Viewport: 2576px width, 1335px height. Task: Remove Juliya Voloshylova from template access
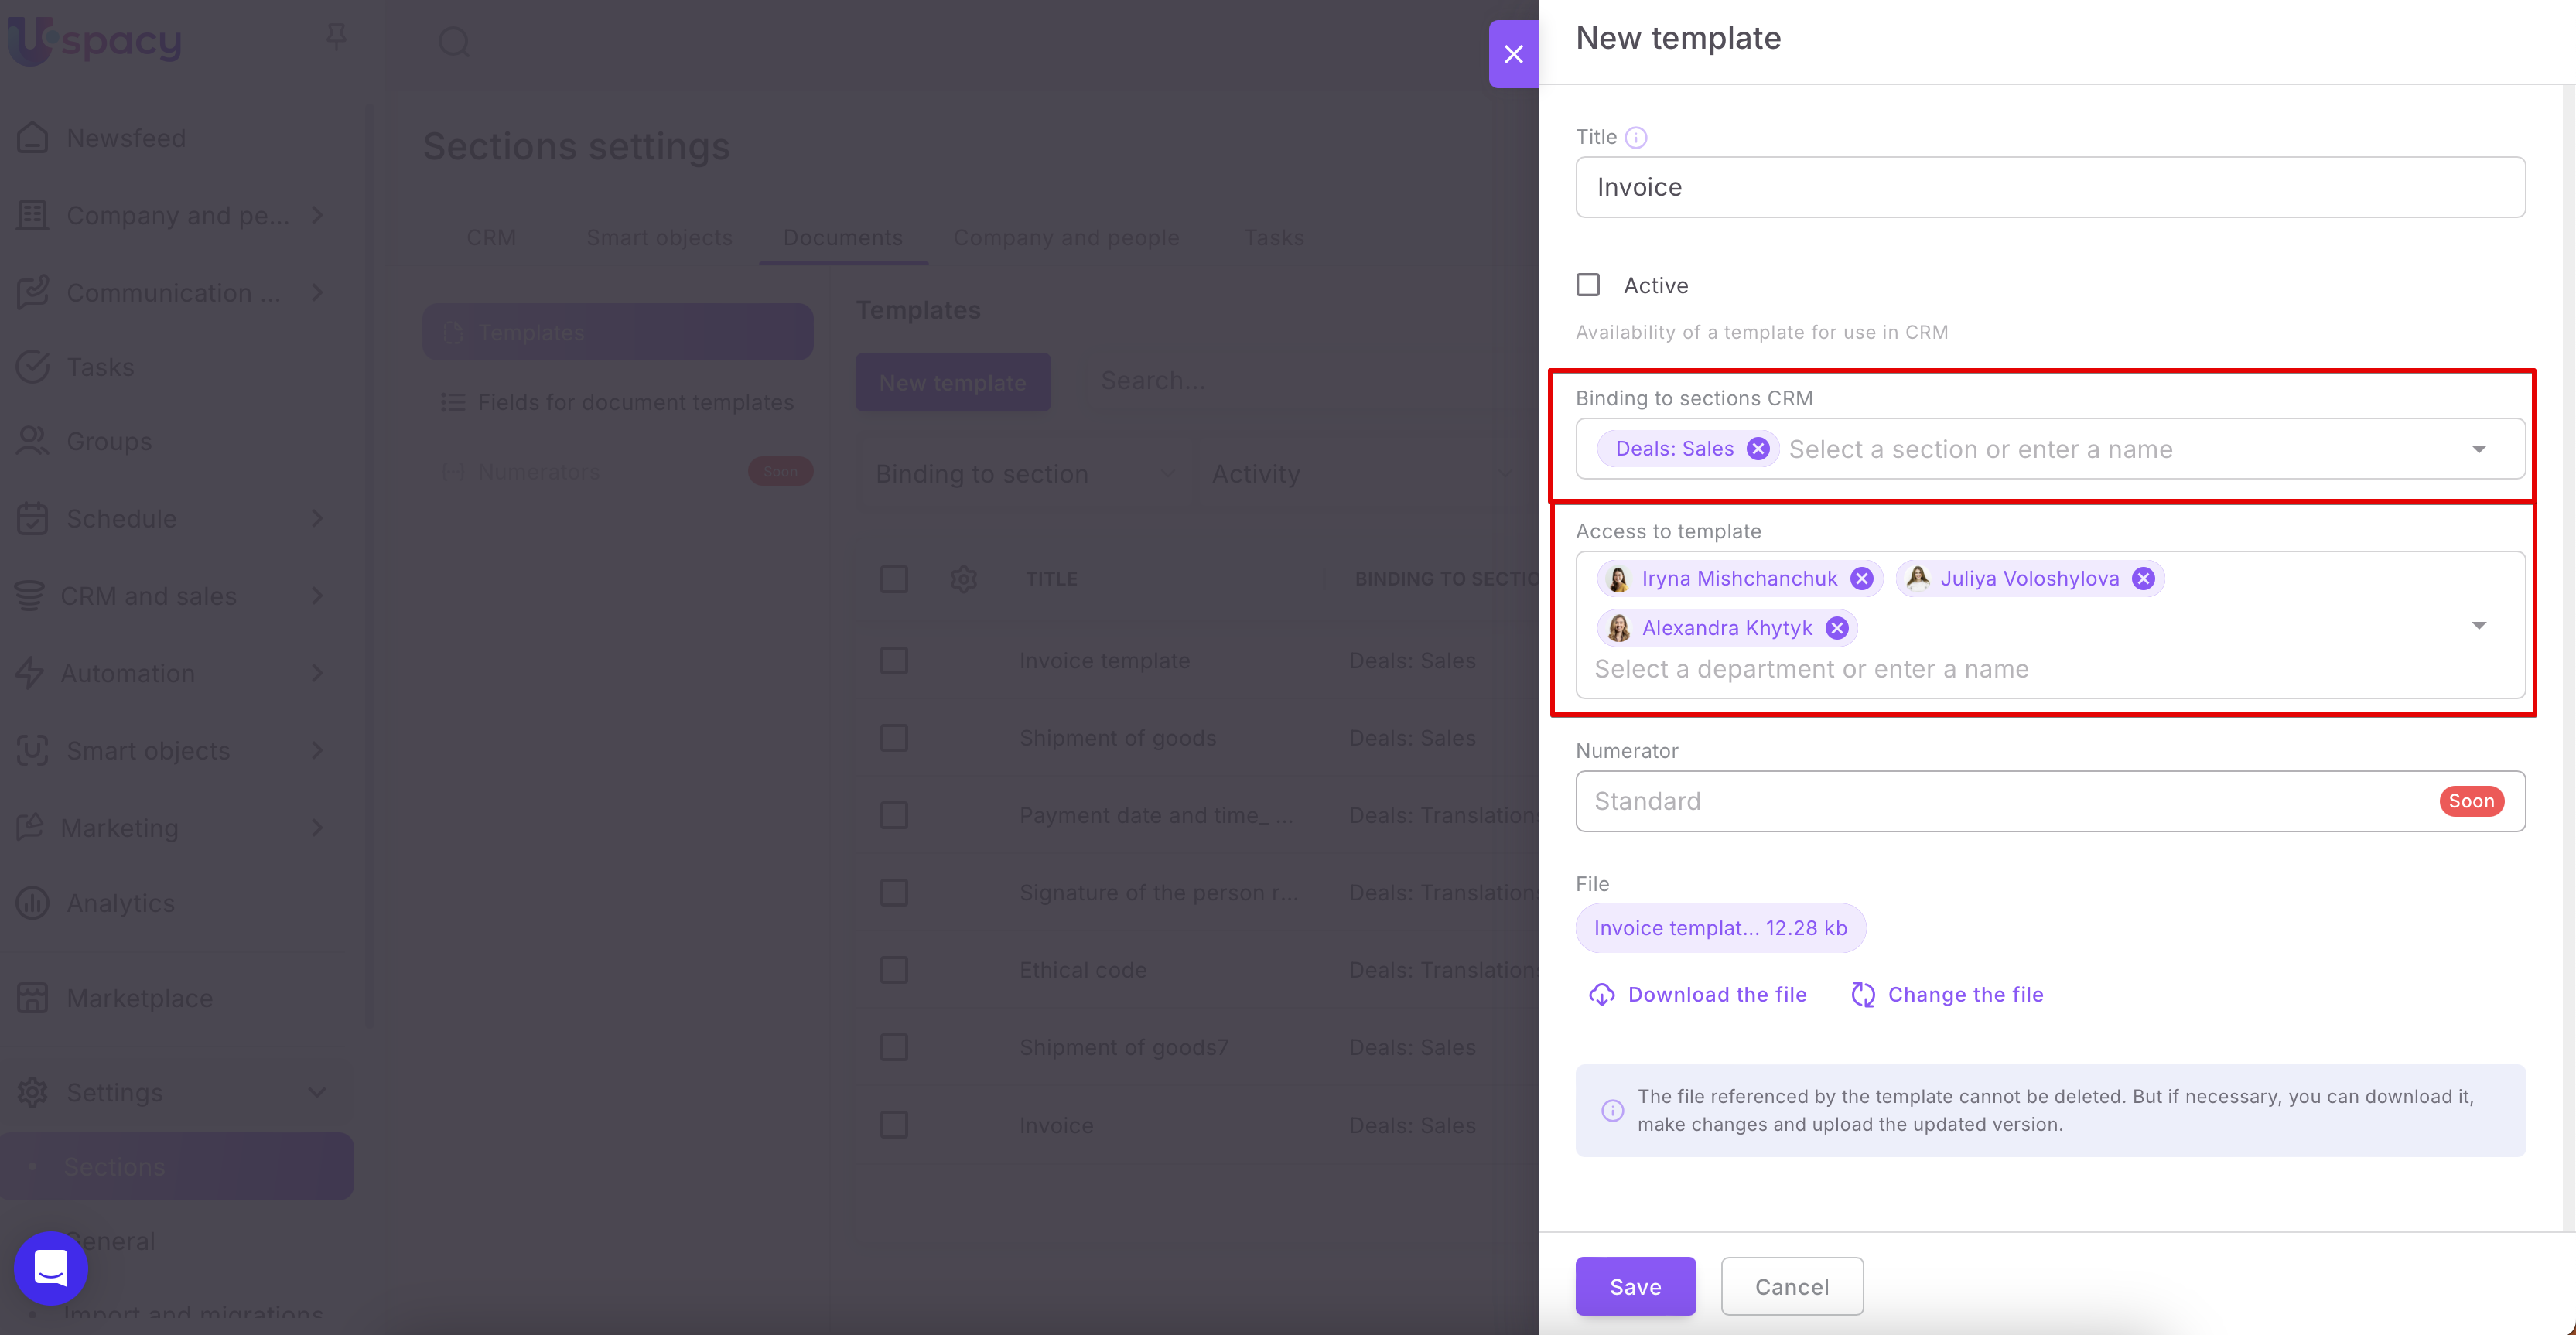click(x=2142, y=579)
